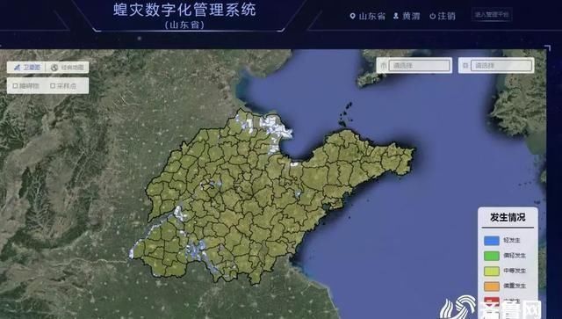Click the green 偏轻发生 legend swatch
The image size is (562, 319).
coord(492,256)
